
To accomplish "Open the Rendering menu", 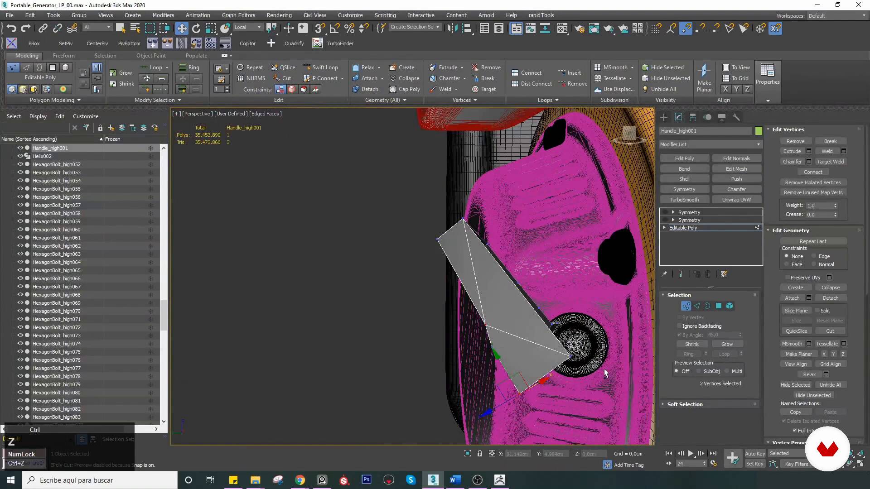I will pyautogui.click(x=279, y=15).
